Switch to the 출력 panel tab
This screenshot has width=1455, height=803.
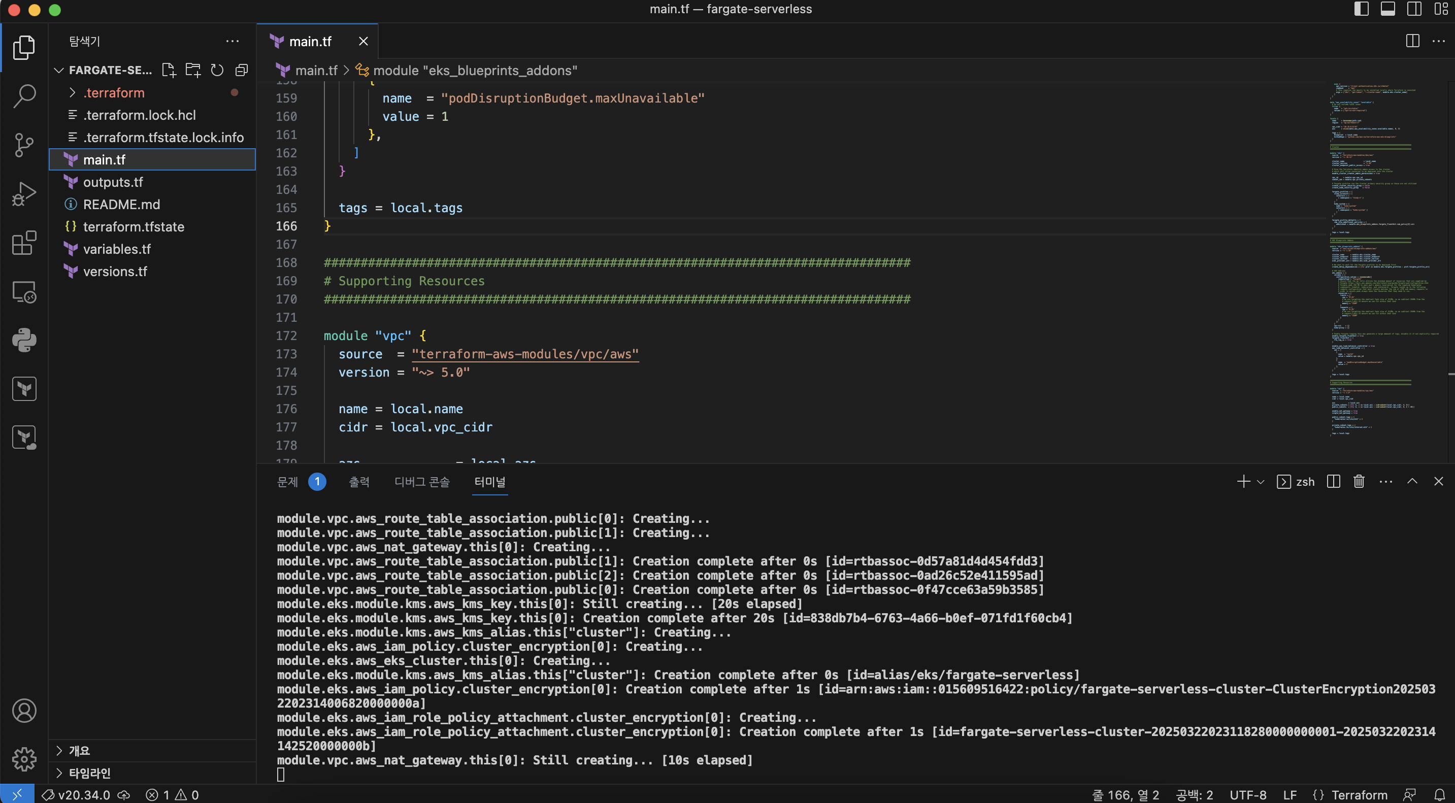point(358,482)
